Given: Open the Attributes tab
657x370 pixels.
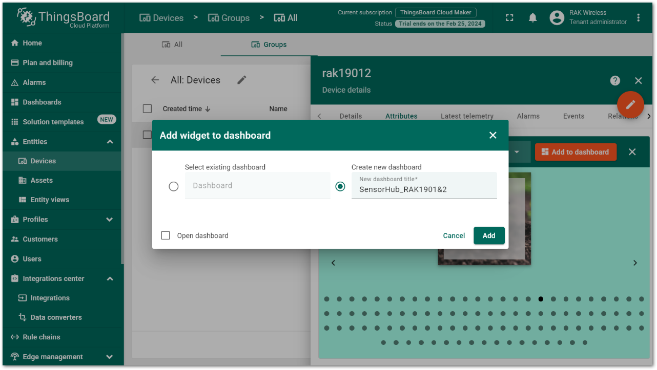Looking at the screenshot, I should 401,116.
